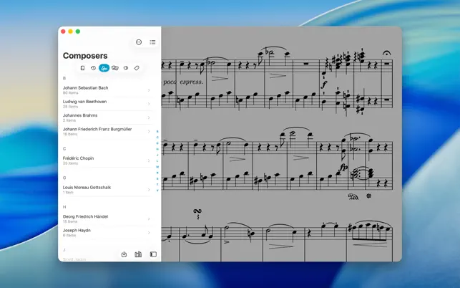The height and width of the screenshot is (288, 460).
Task: Open Ludwig van Beethoven composer entry
Action: point(107,104)
